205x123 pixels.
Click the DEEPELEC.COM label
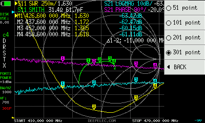[102, 121]
